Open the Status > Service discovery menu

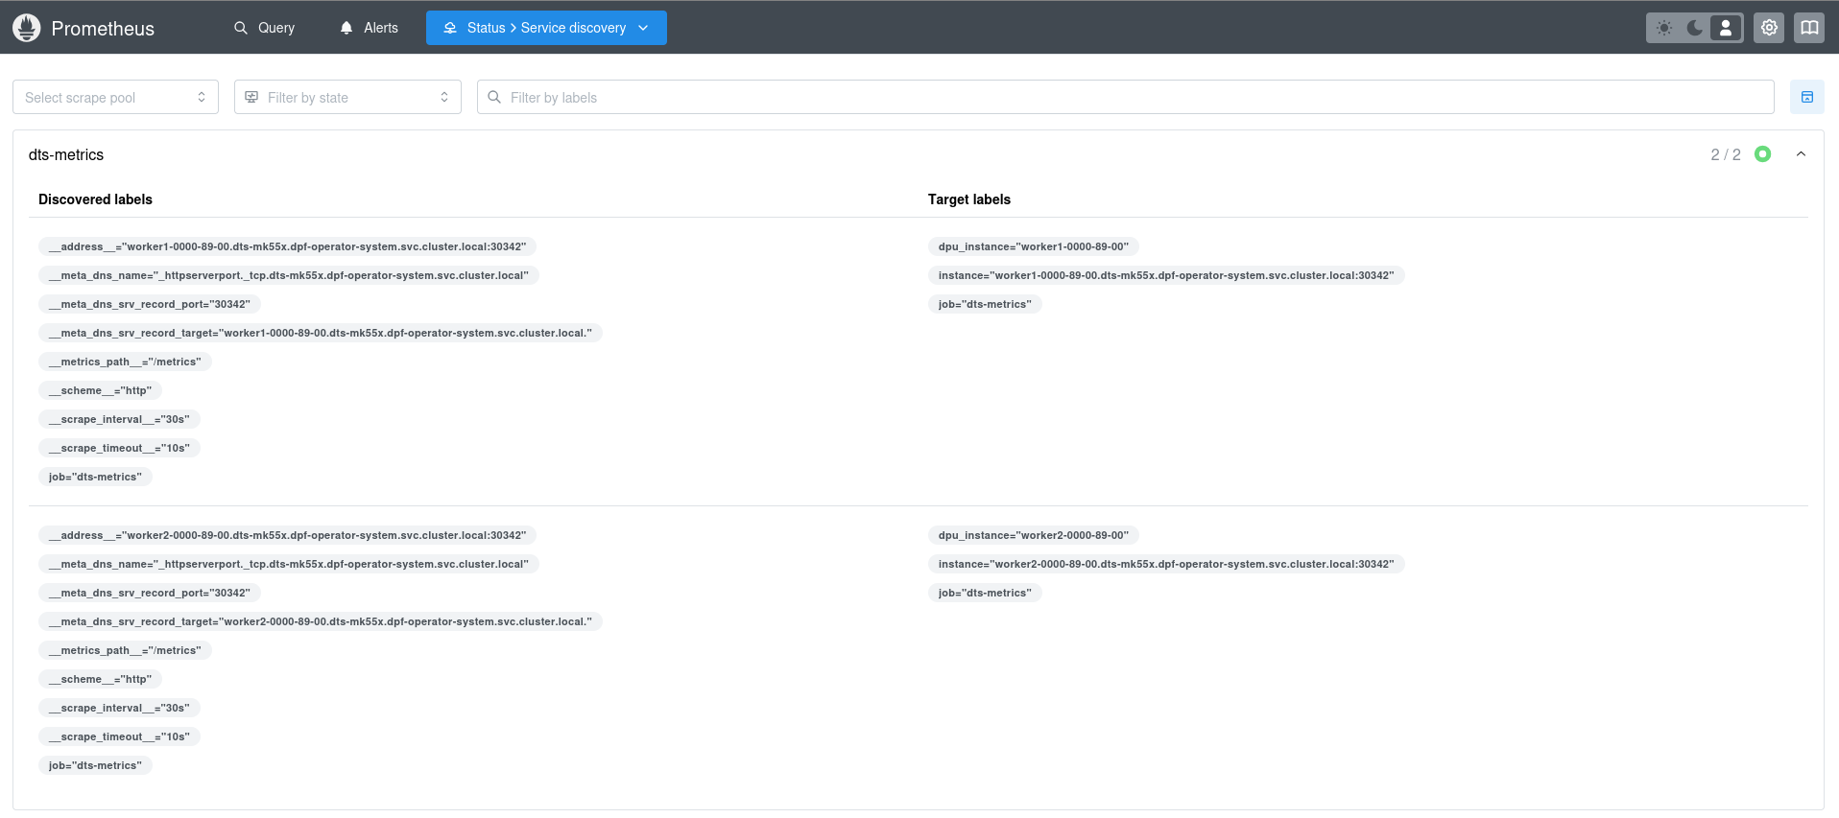[546, 28]
